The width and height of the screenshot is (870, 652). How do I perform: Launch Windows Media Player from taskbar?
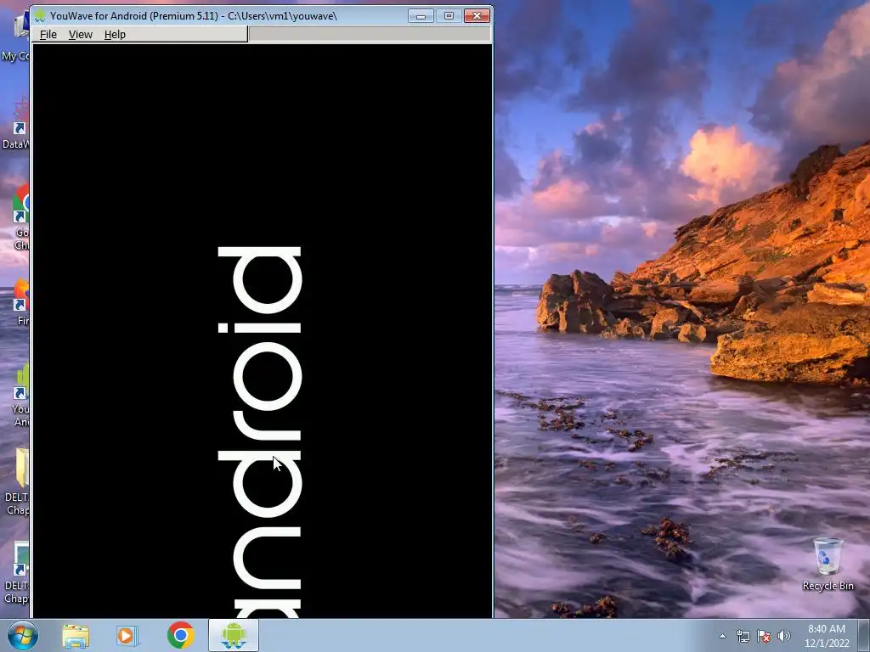127,636
